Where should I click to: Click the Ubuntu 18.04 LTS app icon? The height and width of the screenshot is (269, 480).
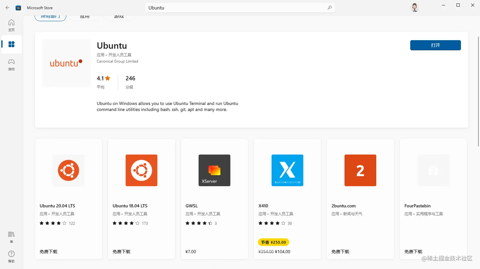coord(142,170)
